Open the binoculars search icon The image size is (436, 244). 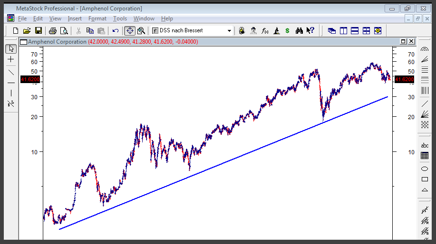[299, 30]
